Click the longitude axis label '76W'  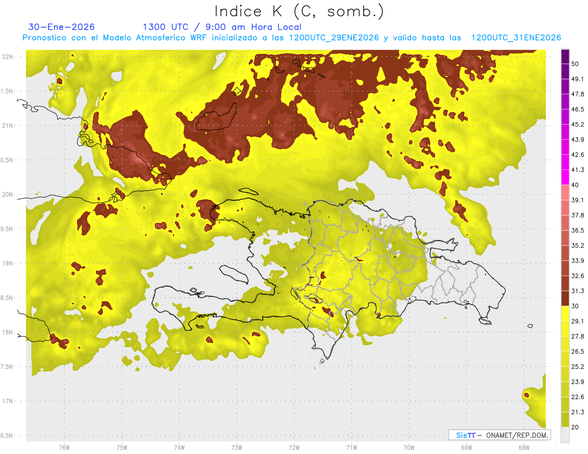click(64, 448)
